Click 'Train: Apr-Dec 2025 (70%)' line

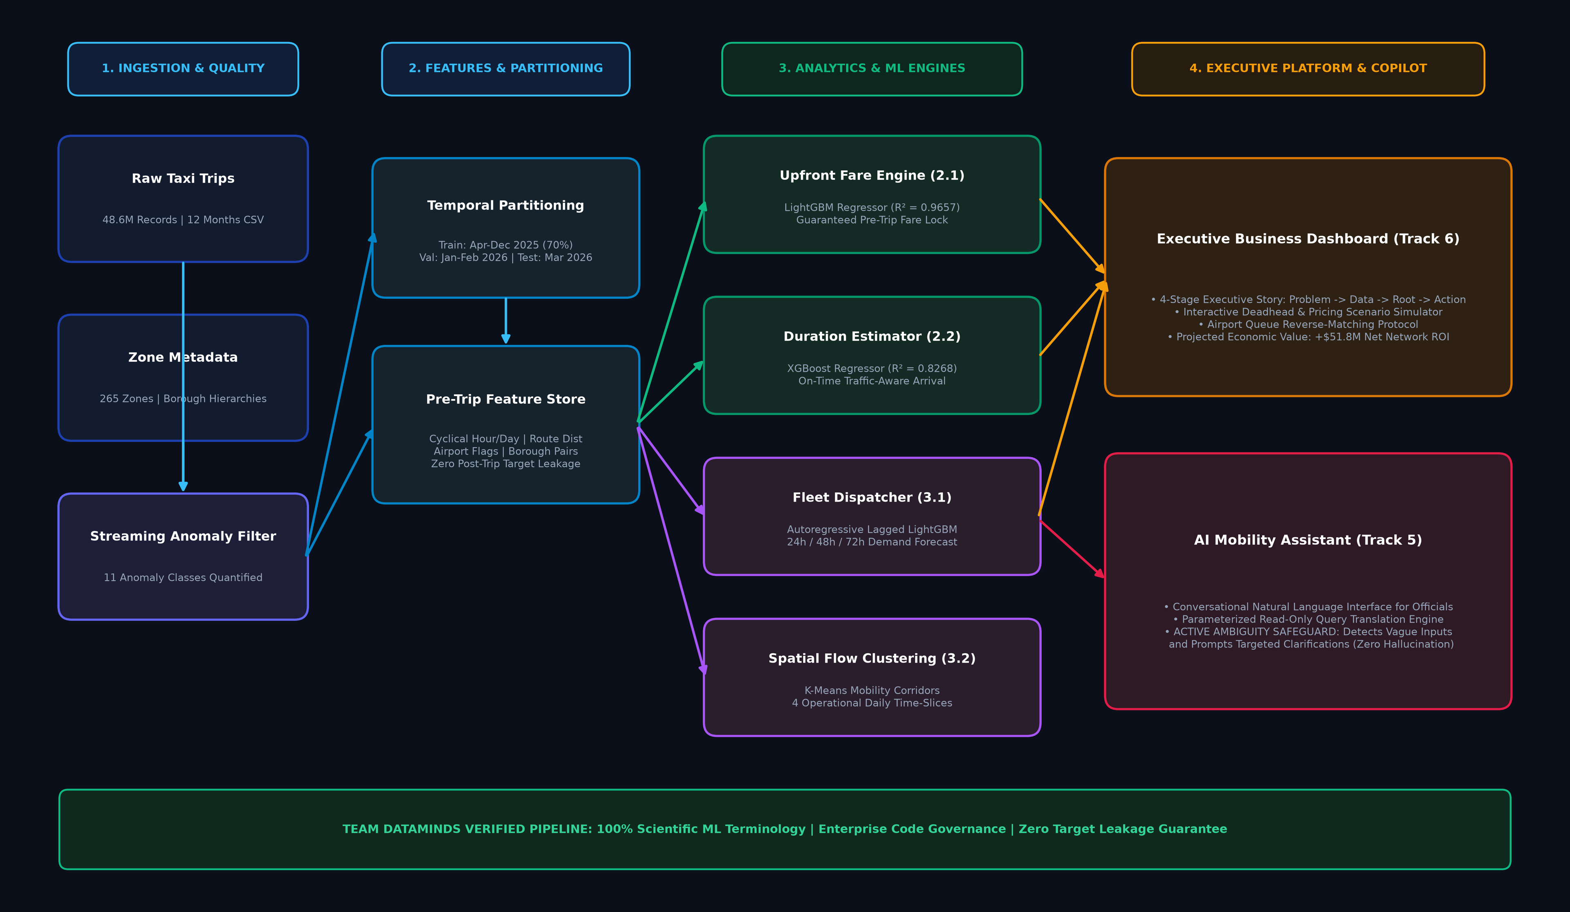[505, 245]
